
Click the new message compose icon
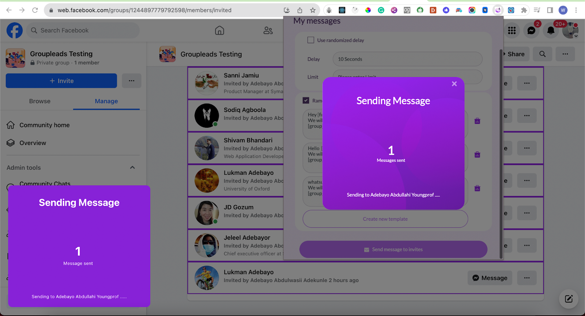pyautogui.click(x=569, y=299)
